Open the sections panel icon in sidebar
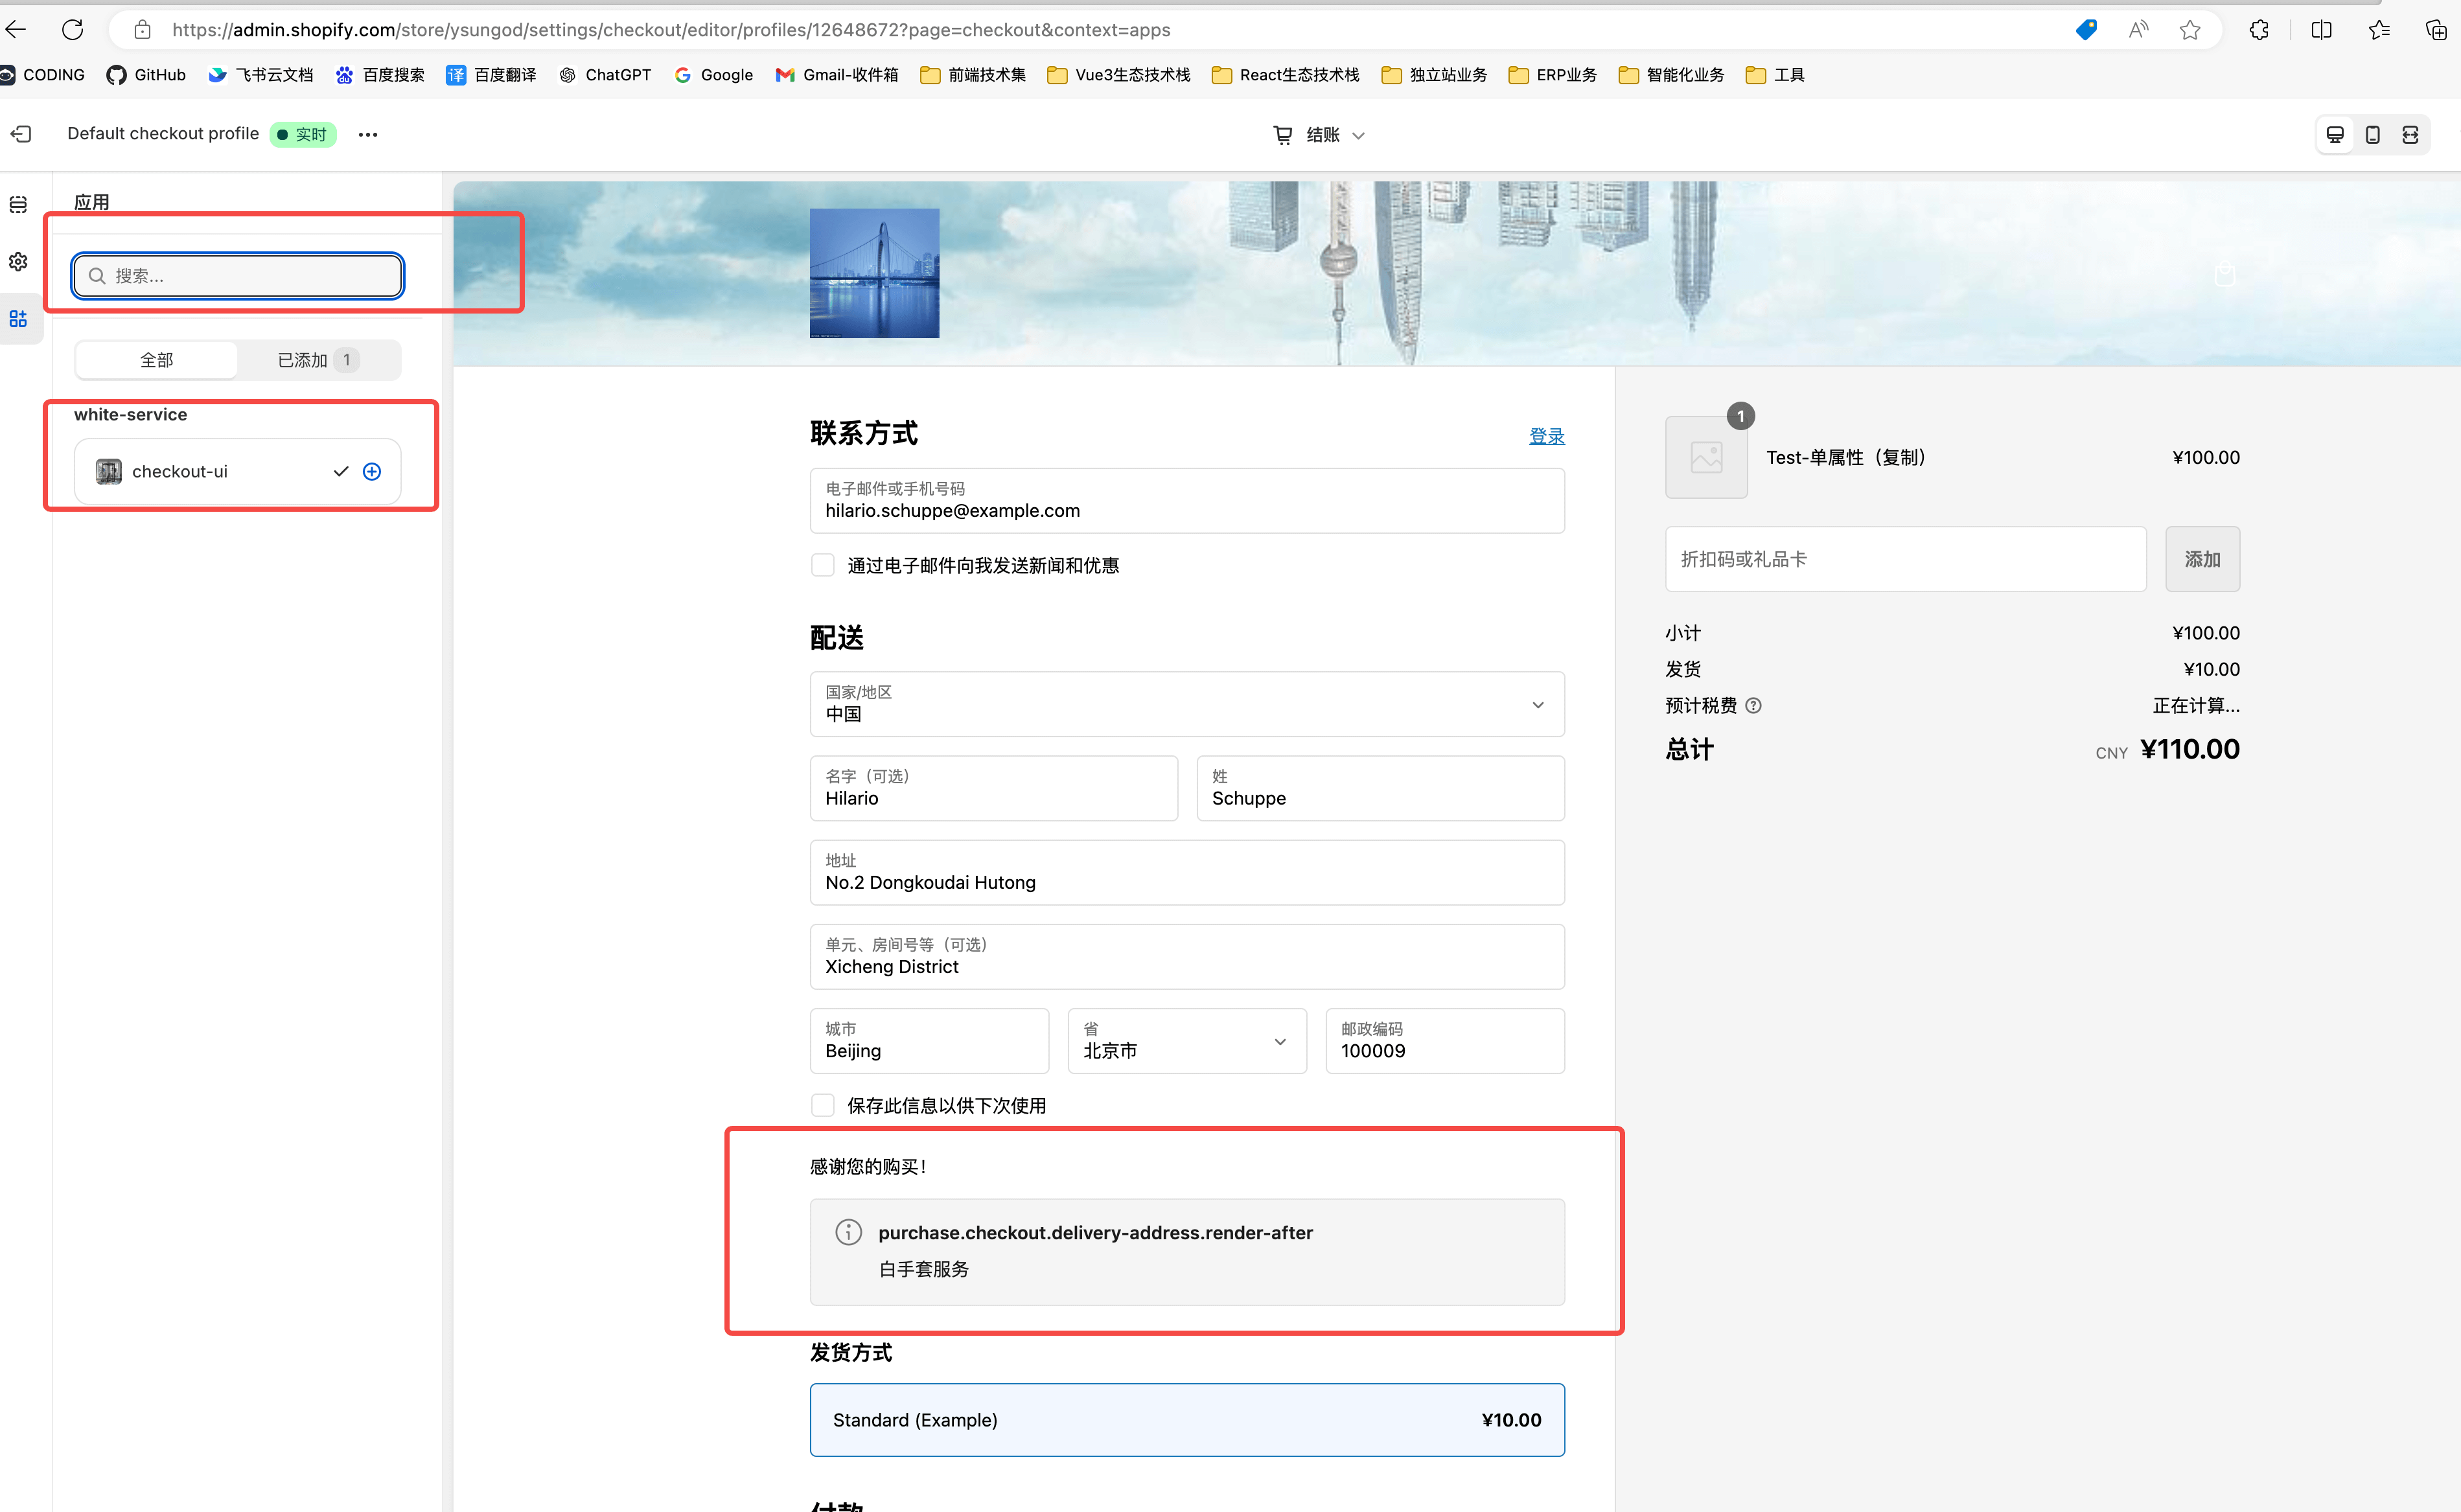Screen dimensions: 2461x1512 [x=18, y=205]
